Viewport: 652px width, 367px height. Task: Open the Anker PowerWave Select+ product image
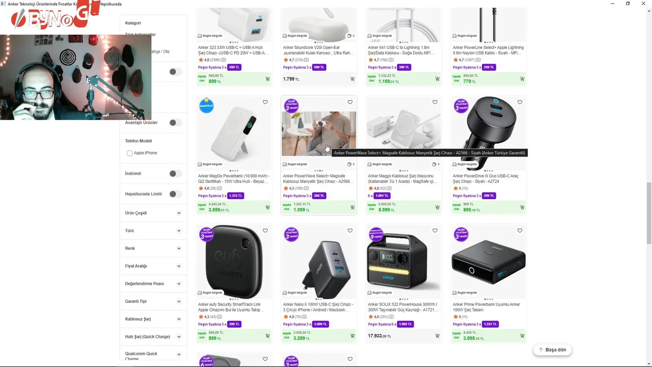319,134
